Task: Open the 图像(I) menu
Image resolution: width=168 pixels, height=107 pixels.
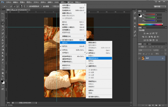Action: click(x=22, y=2)
